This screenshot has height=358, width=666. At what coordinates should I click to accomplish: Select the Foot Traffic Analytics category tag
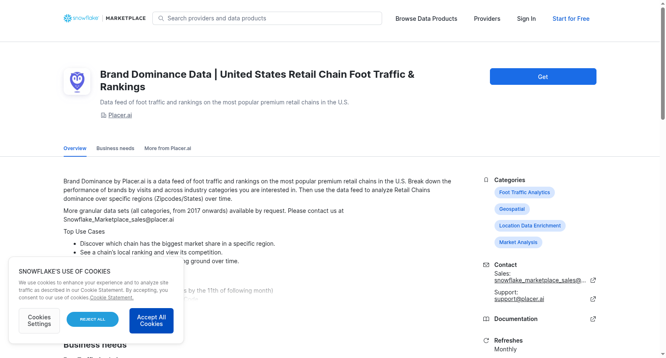point(524,193)
